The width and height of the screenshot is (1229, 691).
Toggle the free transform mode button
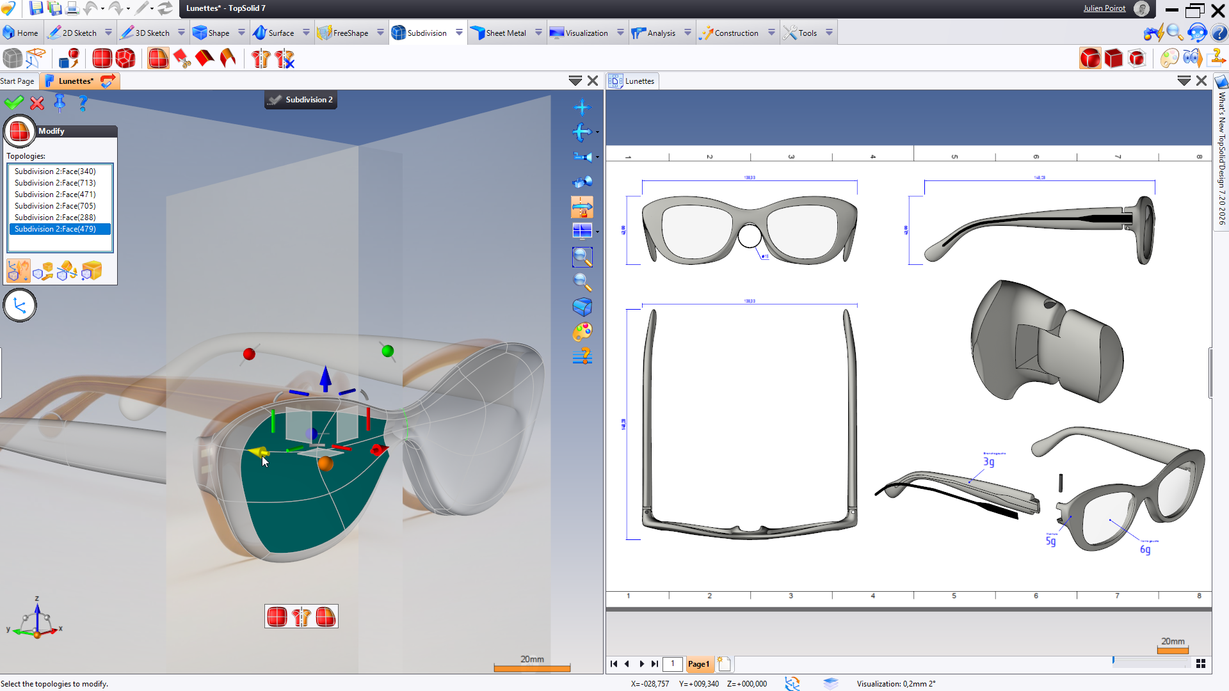point(19,271)
